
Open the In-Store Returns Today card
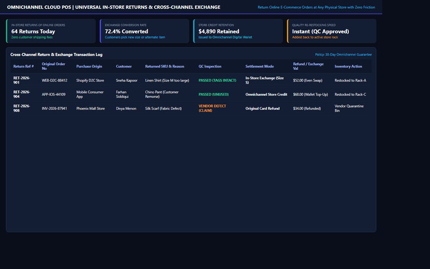(51, 31)
